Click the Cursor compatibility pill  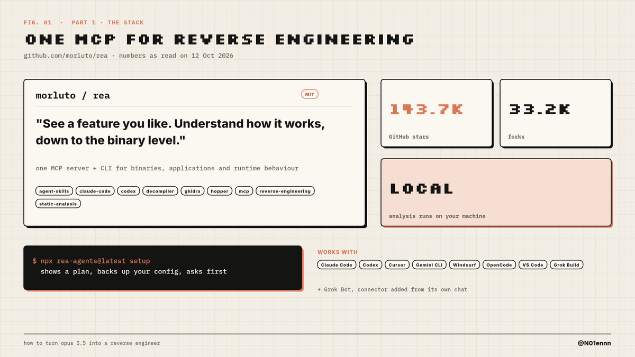(x=397, y=265)
